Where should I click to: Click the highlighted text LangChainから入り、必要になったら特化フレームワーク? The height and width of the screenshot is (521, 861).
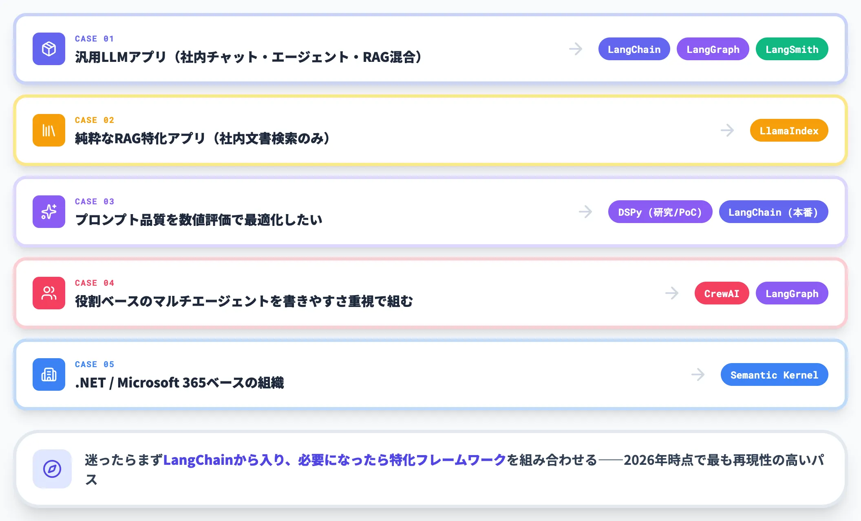coord(335,460)
